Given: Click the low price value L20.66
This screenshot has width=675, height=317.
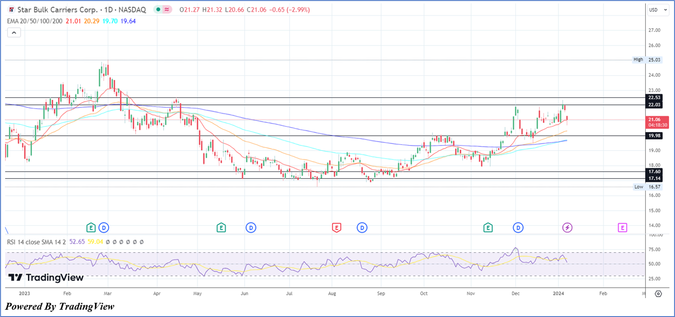Looking at the screenshot, I should 234,10.
